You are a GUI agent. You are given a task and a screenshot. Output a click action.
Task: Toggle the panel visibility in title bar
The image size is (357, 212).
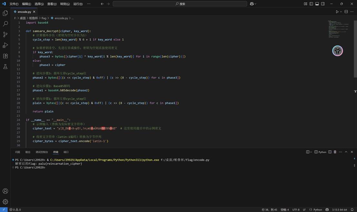click(317, 4)
